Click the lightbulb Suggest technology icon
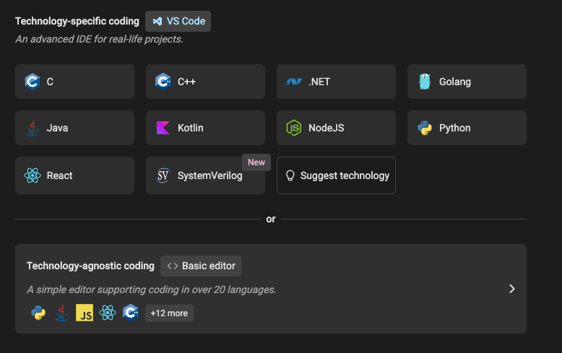The width and height of the screenshot is (562, 353). [290, 175]
